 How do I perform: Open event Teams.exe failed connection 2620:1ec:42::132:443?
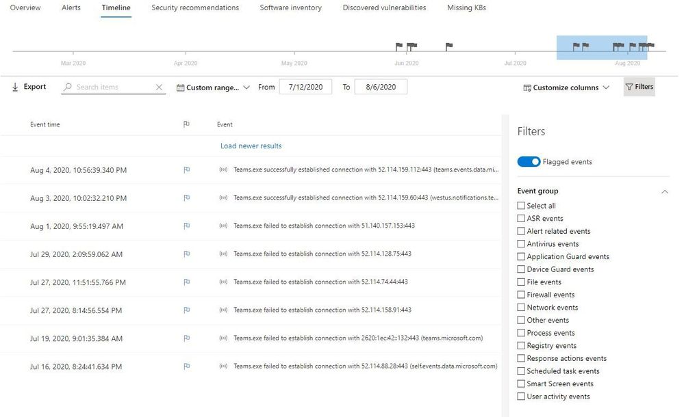357,338
